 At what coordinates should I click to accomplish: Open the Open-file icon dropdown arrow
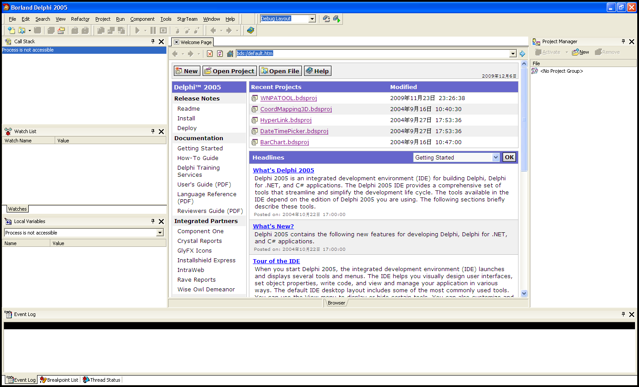click(30, 30)
